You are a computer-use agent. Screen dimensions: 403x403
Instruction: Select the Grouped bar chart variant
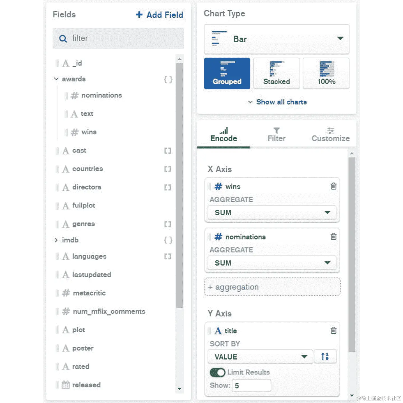point(227,73)
